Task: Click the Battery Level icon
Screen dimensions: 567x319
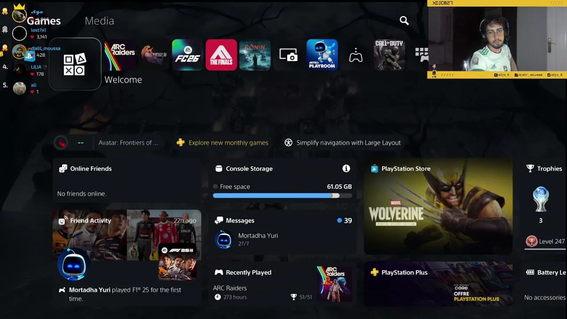Action: [530, 272]
